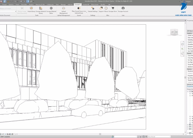Viewport: 193px width, 138px height.
Task: Open the EvolveLAB ribbon tab
Action: pyautogui.click(x=86, y=4)
